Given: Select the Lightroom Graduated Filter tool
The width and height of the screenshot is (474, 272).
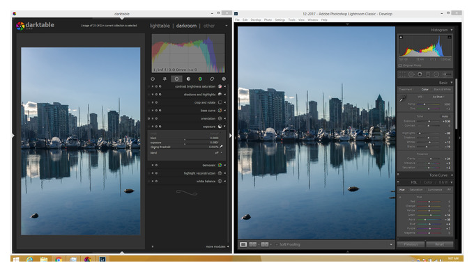Looking at the screenshot, I should pyautogui.click(x=428, y=74).
